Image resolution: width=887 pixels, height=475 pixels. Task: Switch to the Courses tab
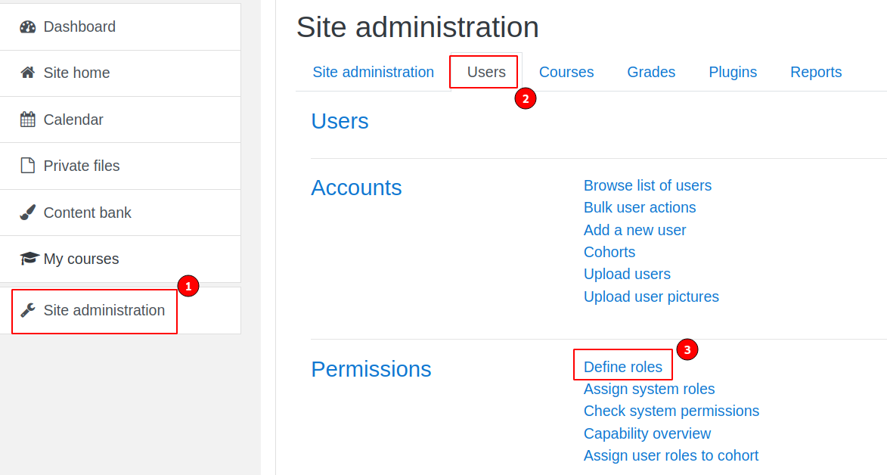tap(566, 72)
